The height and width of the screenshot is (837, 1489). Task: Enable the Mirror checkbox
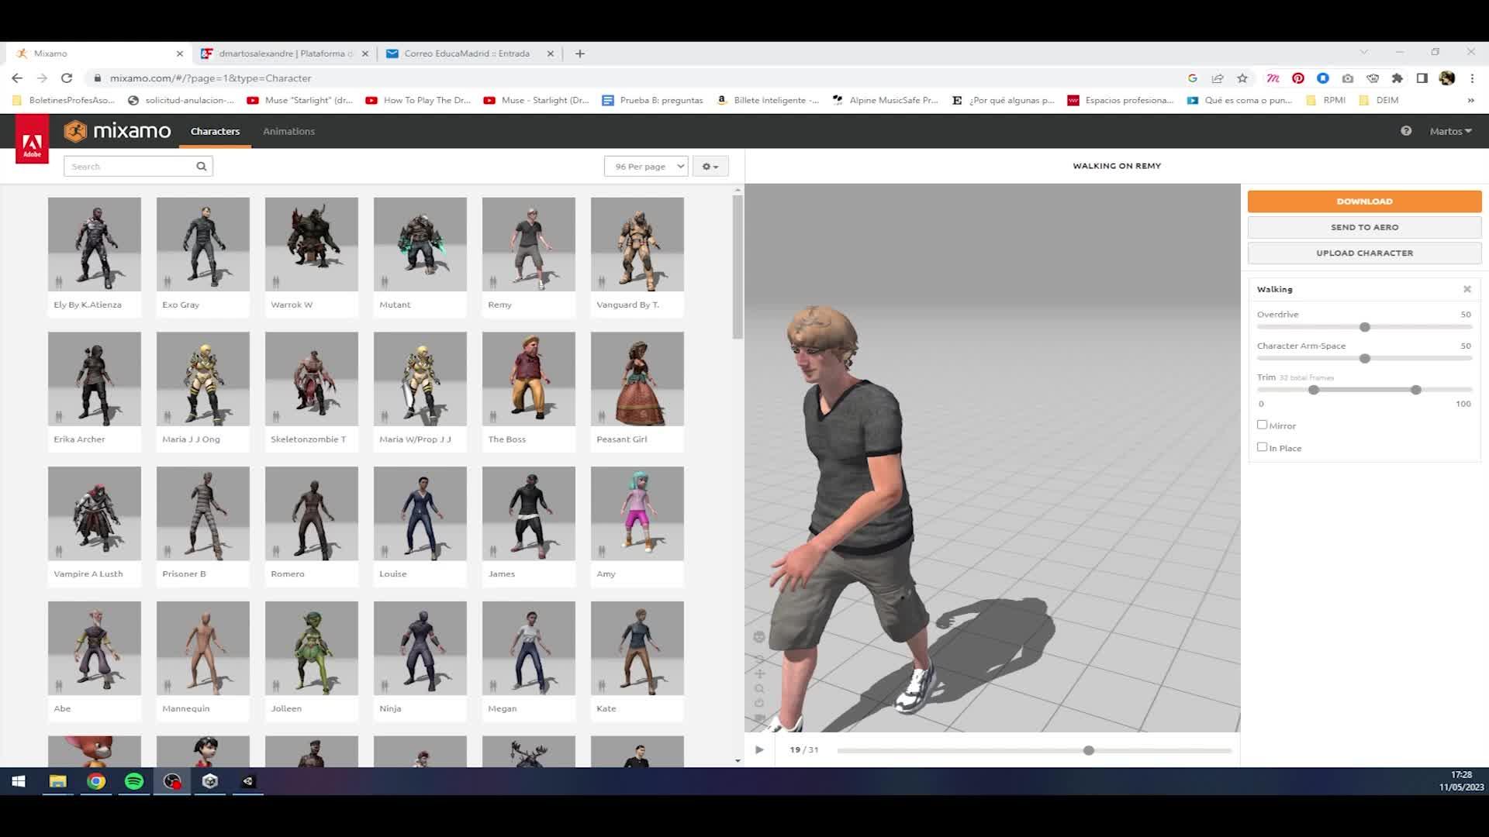click(1262, 425)
